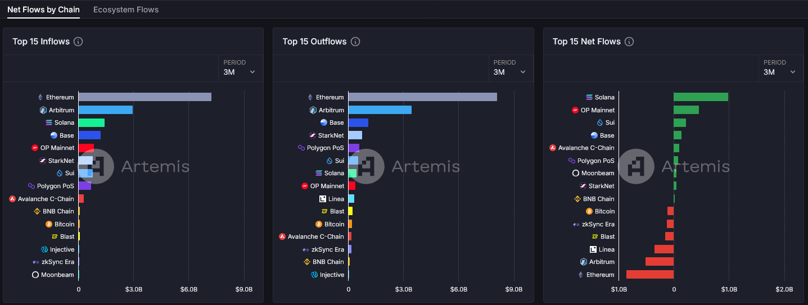The image size is (808, 305).
Task: Click the OP Mainnet icon in Inflows chart
Action: click(x=35, y=148)
